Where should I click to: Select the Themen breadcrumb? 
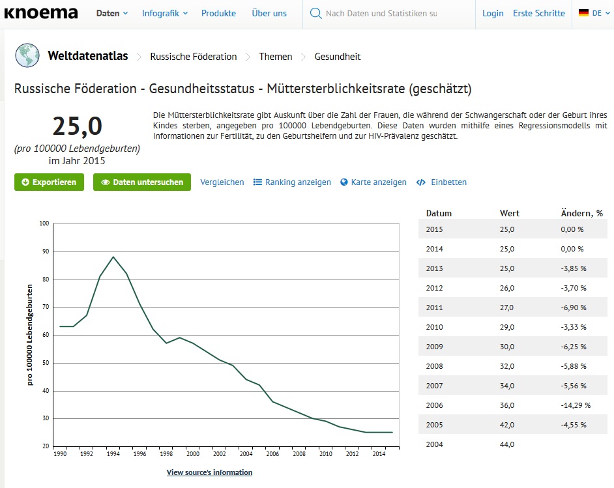tap(275, 57)
